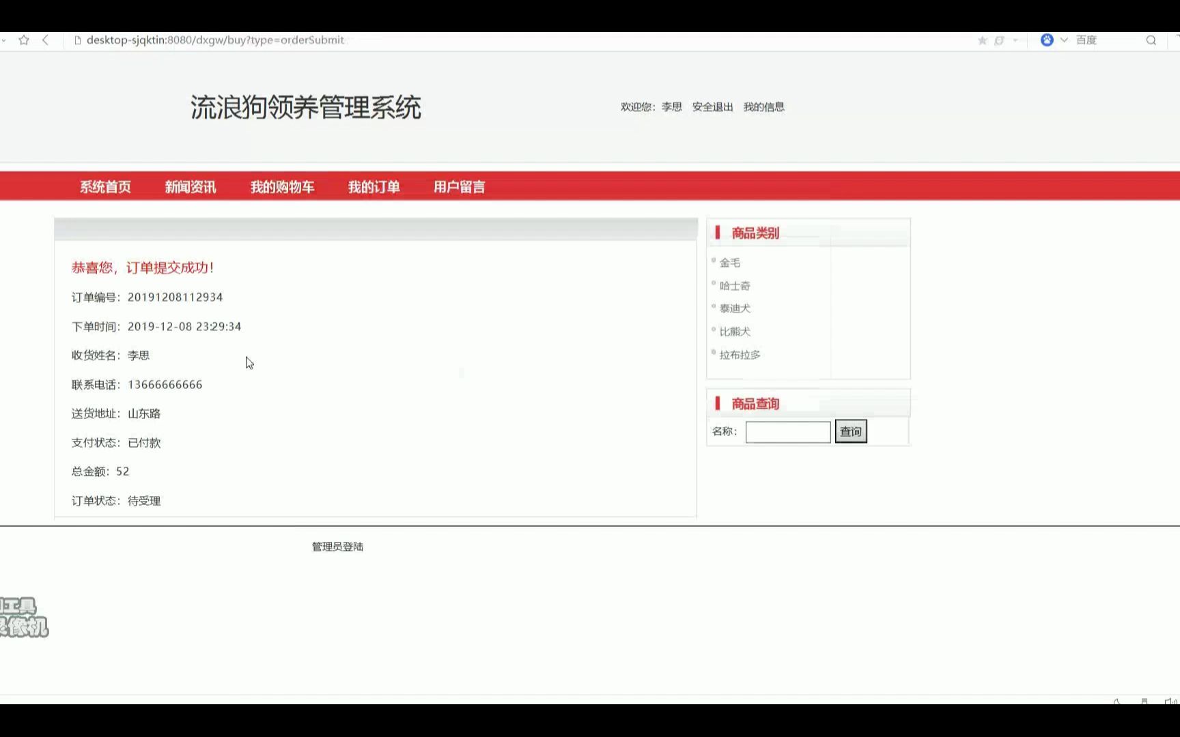Click the address bar URL text
The image size is (1180, 737).
coord(215,40)
